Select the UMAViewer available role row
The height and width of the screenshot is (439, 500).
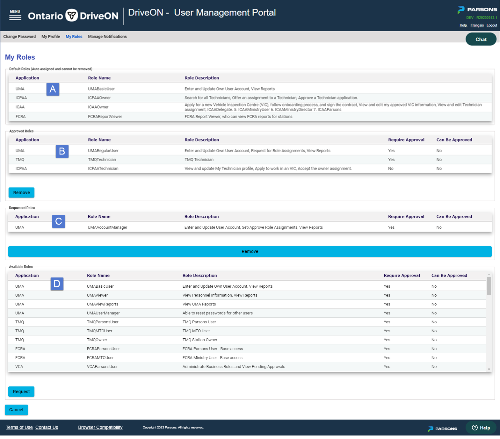click(x=247, y=295)
